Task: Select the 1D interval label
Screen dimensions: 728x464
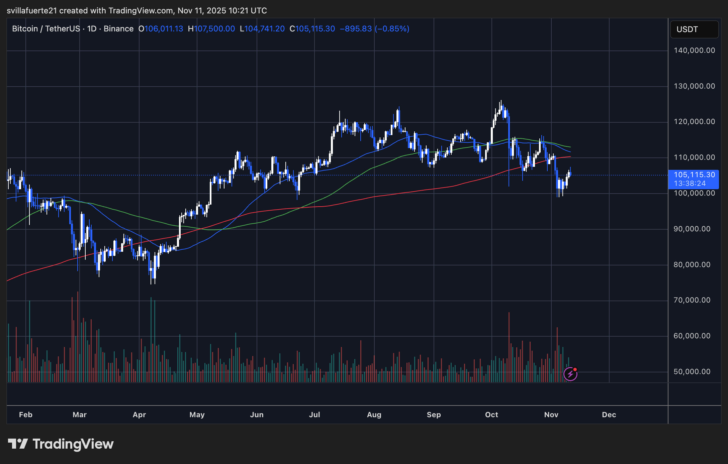Action: point(92,29)
